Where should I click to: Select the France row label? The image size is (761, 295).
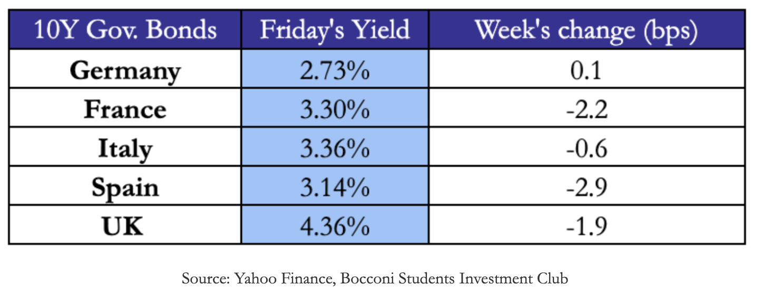pos(125,110)
